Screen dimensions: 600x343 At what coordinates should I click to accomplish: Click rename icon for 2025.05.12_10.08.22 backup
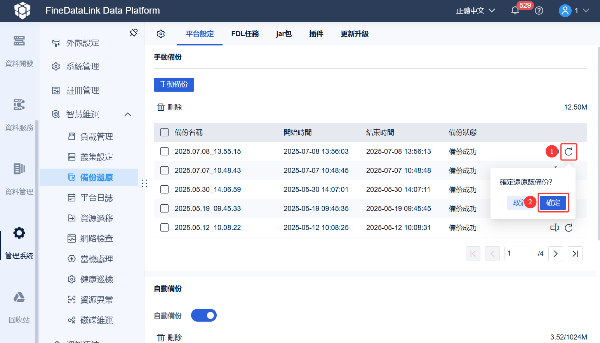click(555, 228)
